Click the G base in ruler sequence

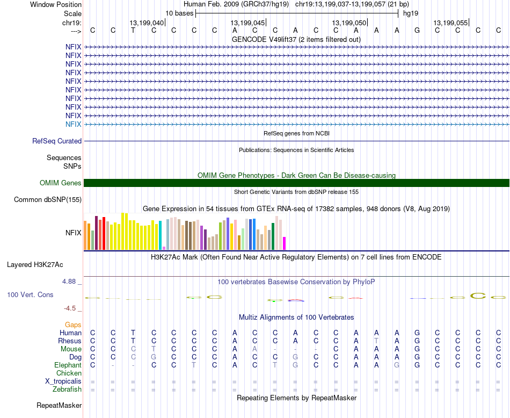tap(417, 31)
